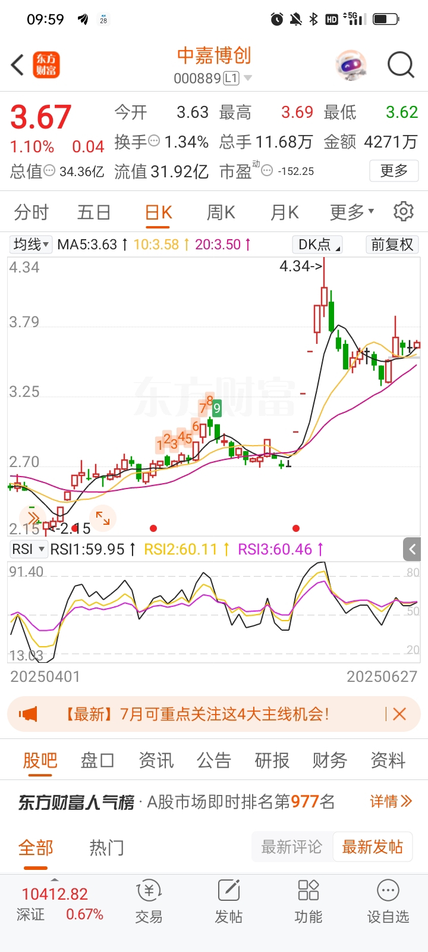Collapse the side panel arrow tab
This screenshot has width=428, height=952.
coord(412,549)
